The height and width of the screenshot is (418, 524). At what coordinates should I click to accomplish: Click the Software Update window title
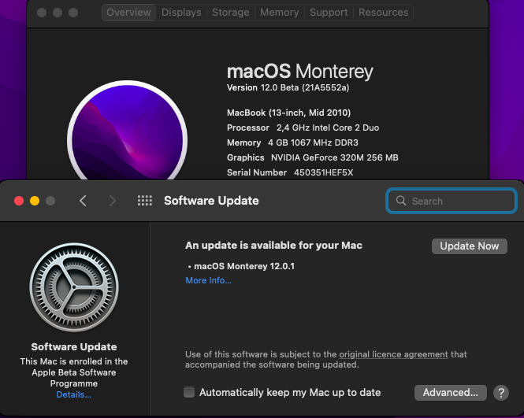[x=211, y=201]
